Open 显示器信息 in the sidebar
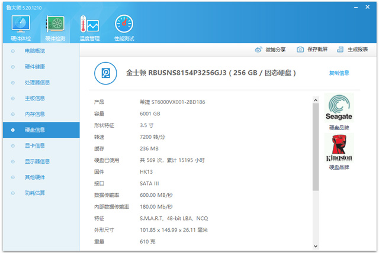The image size is (379, 253). [x=37, y=161]
